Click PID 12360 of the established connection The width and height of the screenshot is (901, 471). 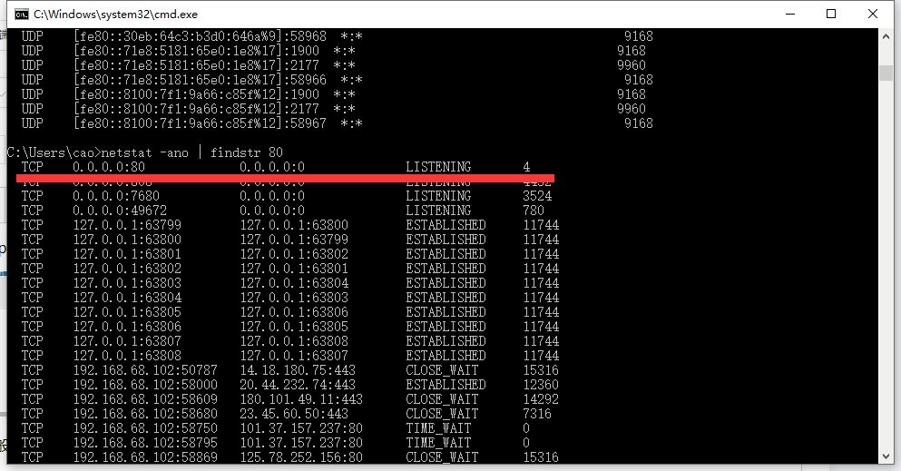pyautogui.click(x=541, y=385)
